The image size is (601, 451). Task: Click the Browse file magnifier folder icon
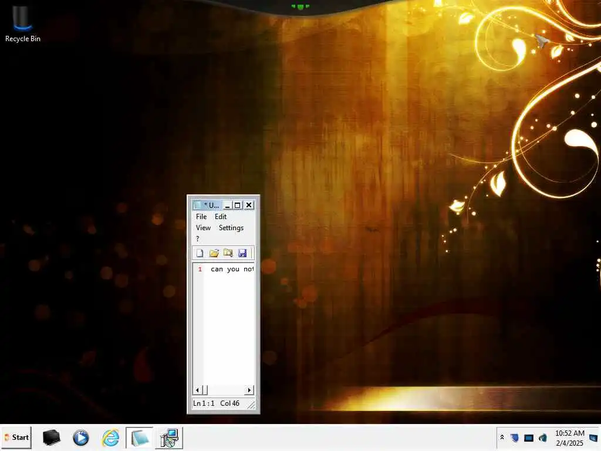click(228, 253)
